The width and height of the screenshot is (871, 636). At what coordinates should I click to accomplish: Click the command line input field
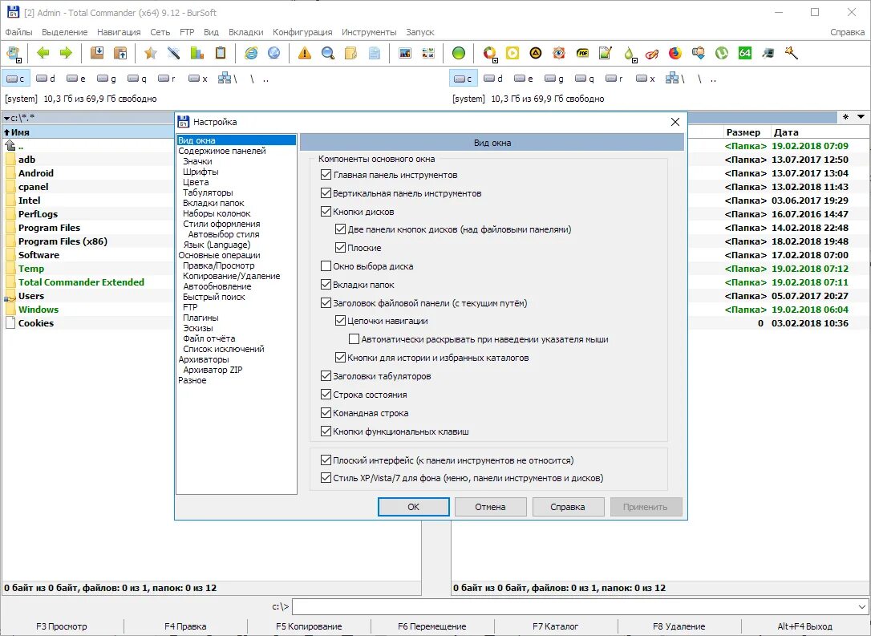point(573,606)
